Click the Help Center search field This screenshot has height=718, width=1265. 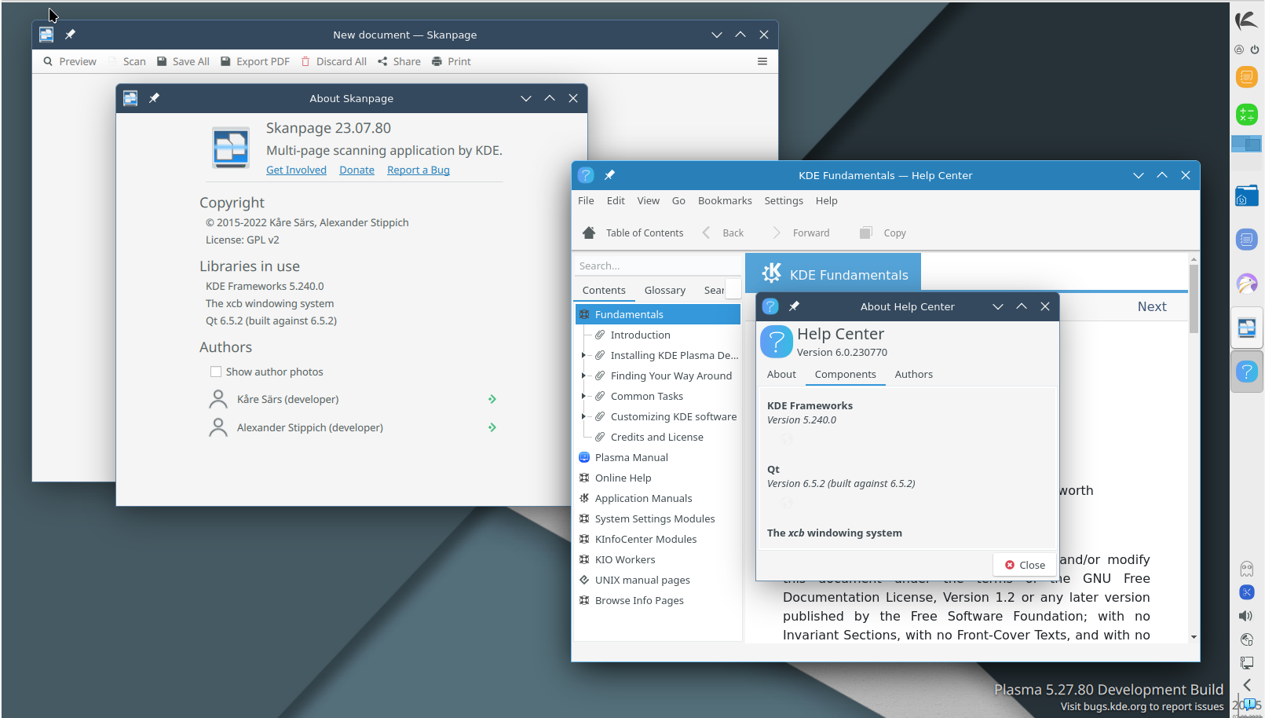coord(656,266)
